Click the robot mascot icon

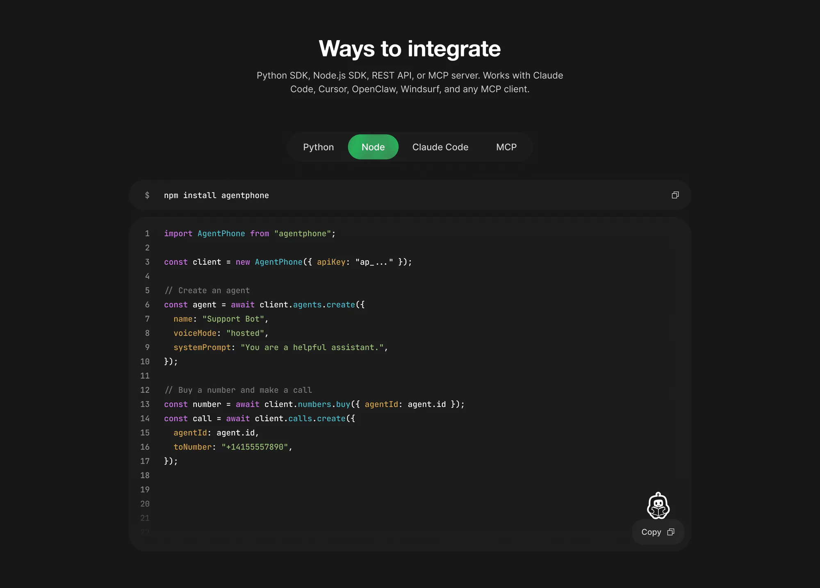[658, 506]
